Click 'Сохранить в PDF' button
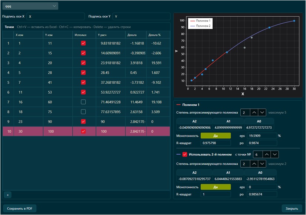The height and width of the screenshot is (215, 306). click(20, 208)
